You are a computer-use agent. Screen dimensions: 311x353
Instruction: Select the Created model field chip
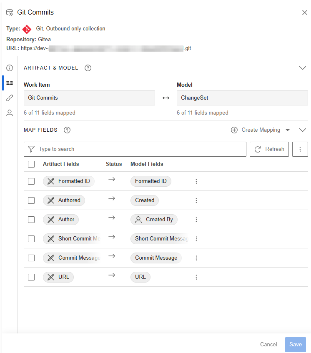[x=145, y=200]
